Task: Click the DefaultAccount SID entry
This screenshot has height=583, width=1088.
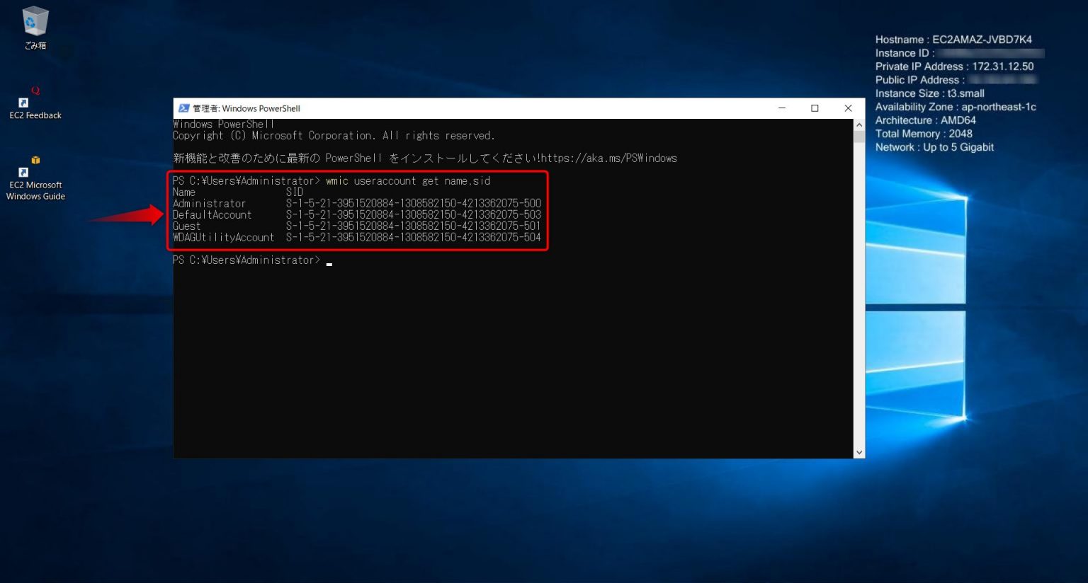Action: [413, 214]
